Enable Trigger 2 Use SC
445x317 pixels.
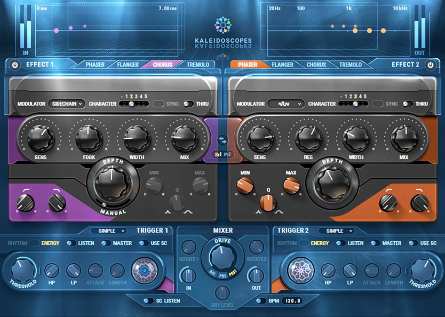(x=413, y=243)
